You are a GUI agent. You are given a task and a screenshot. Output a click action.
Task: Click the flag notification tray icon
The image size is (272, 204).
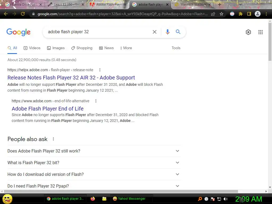[213, 199]
